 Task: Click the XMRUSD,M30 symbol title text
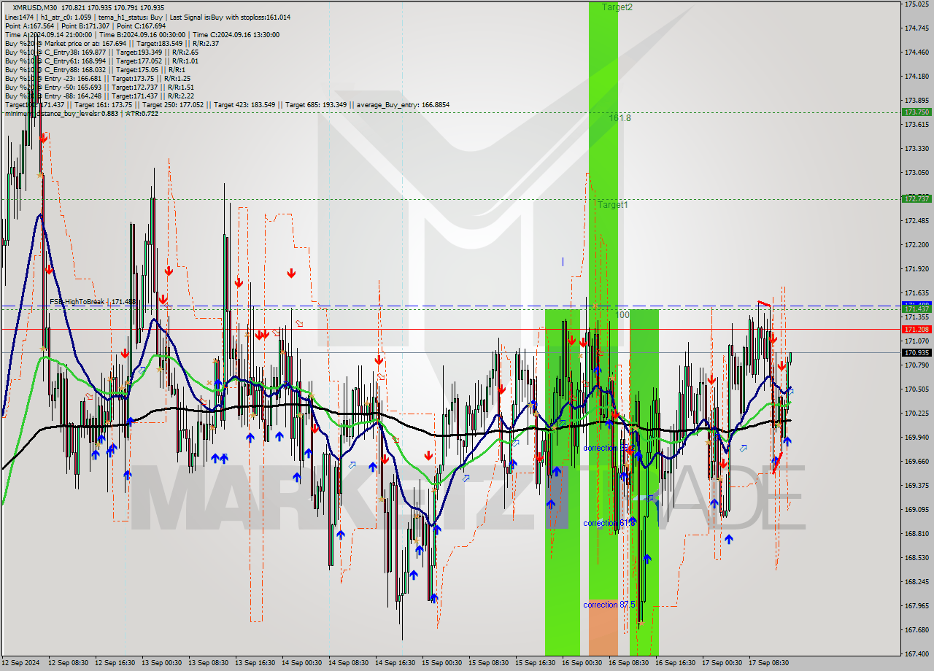pyautogui.click(x=35, y=8)
